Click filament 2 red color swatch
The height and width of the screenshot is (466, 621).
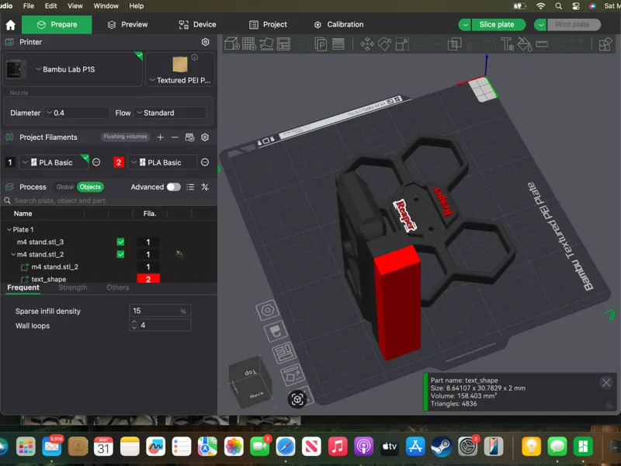[x=119, y=162]
